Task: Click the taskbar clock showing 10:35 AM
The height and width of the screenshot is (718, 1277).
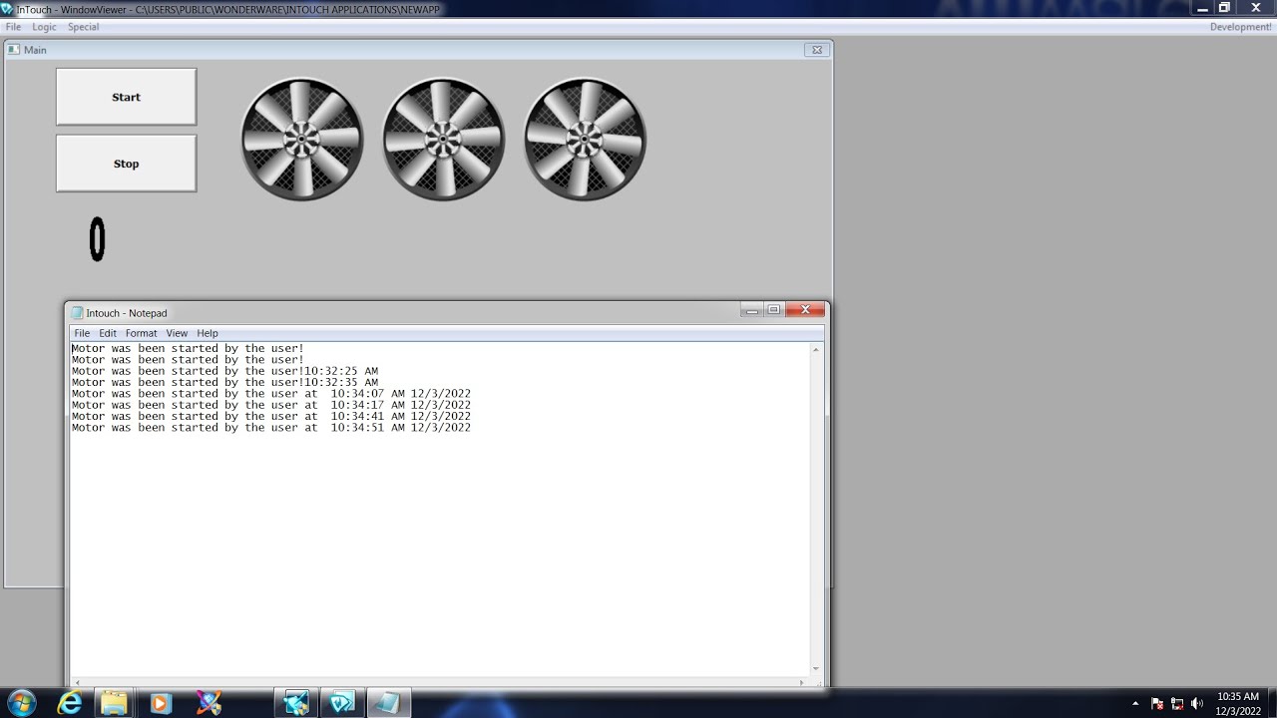Action: (x=1237, y=703)
